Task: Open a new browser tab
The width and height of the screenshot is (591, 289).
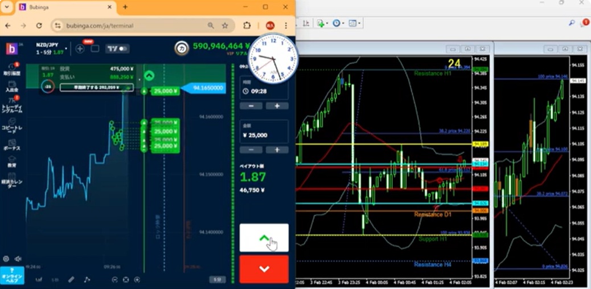Action: tap(125, 7)
